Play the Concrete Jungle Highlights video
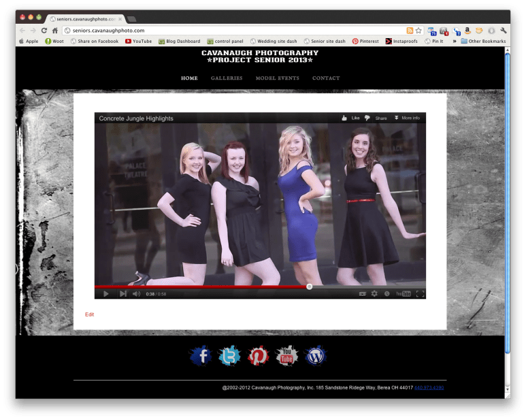The height and width of the screenshot is (420, 526). point(105,293)
